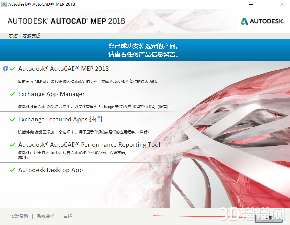Click Exchange App Manager description text
This screenshot has width=290, height=225.
point(93,107)
